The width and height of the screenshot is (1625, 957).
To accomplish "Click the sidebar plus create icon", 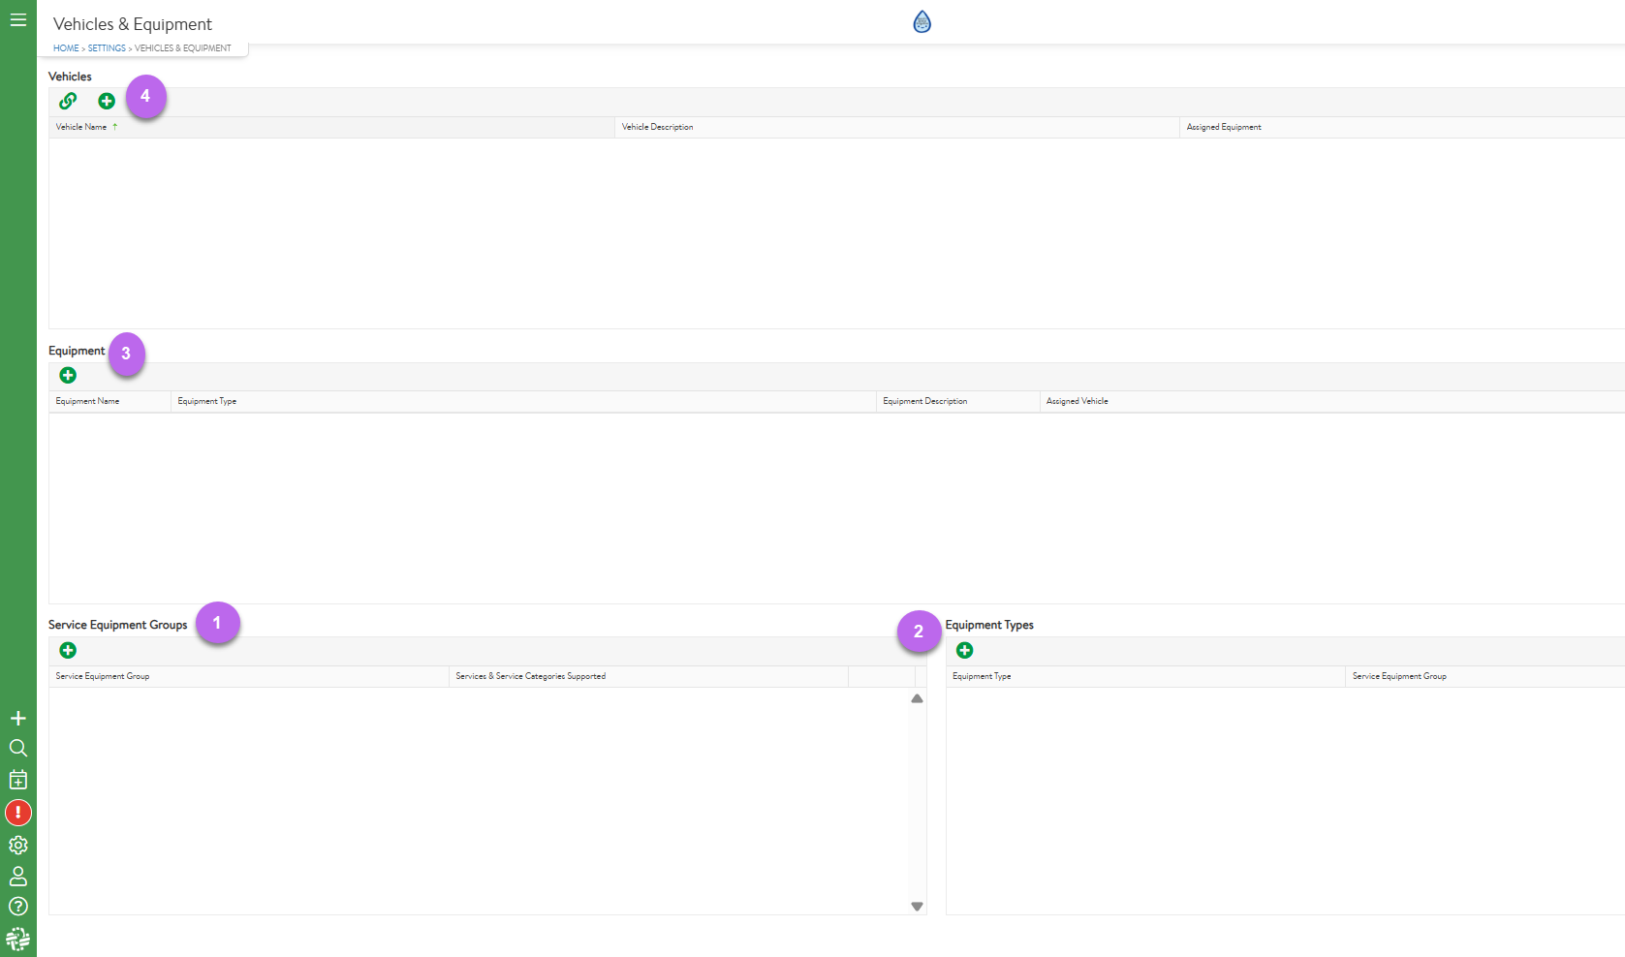I will [x=17, y=718].
